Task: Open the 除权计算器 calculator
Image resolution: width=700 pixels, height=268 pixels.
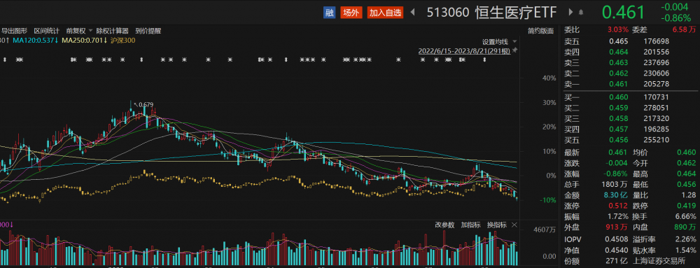Action: [x=113, y=31]
